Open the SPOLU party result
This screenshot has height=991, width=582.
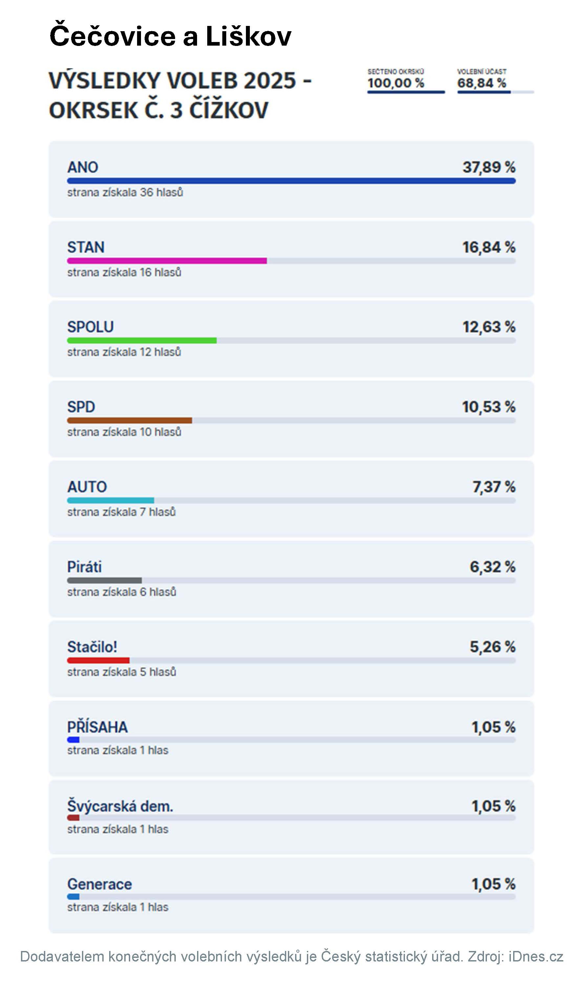[90, 327]
